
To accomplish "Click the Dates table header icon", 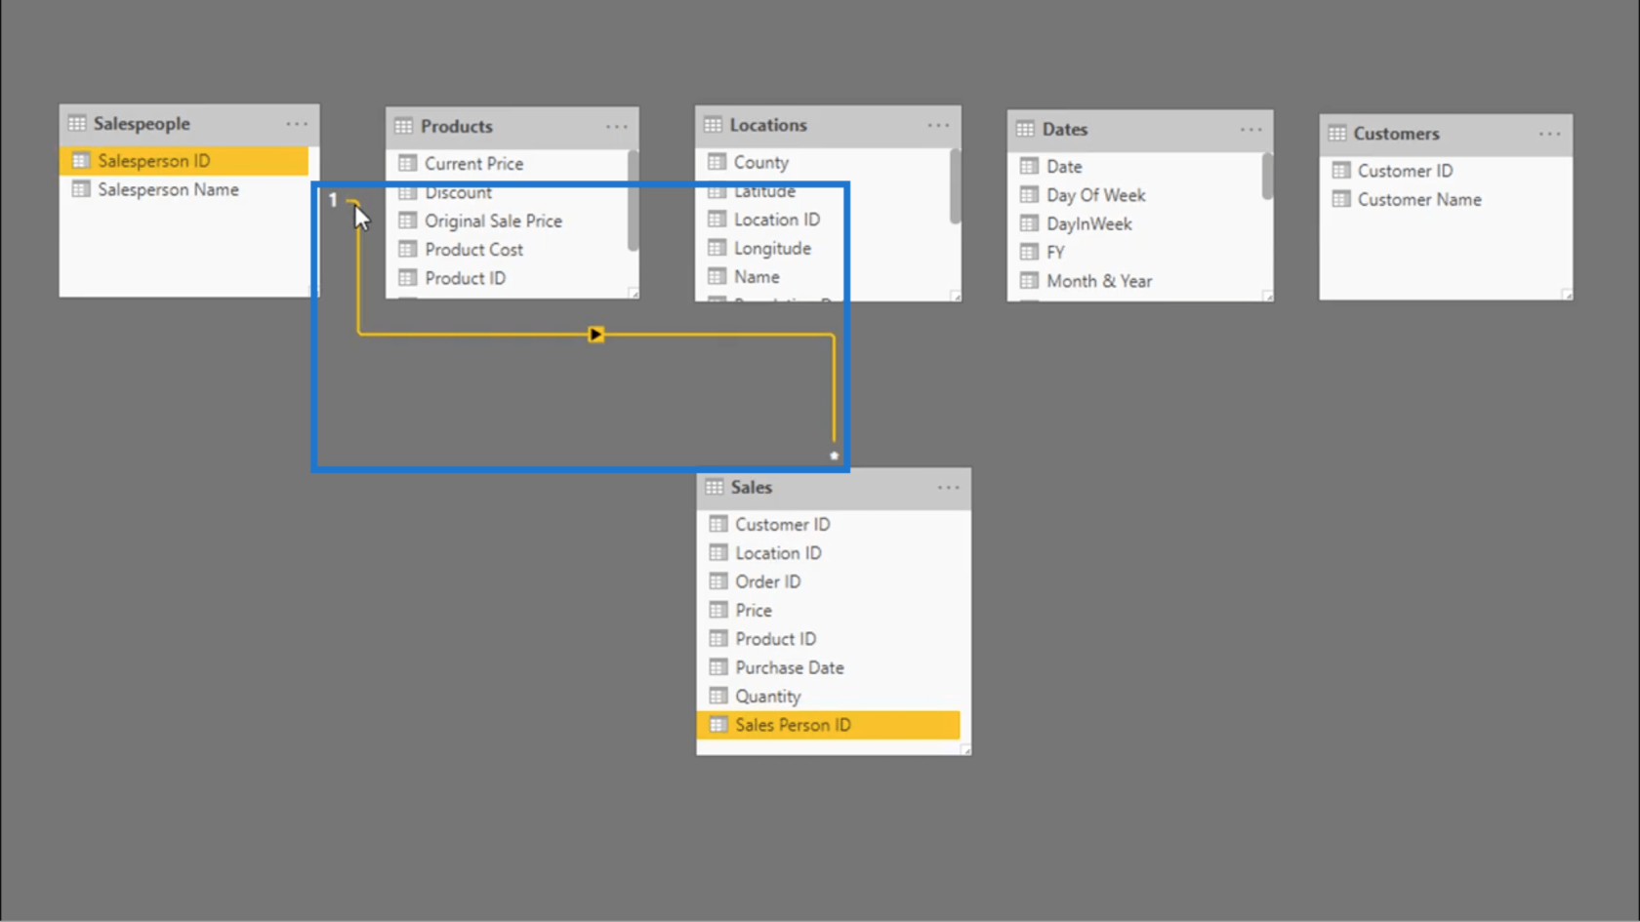I will pos(1025,129).
